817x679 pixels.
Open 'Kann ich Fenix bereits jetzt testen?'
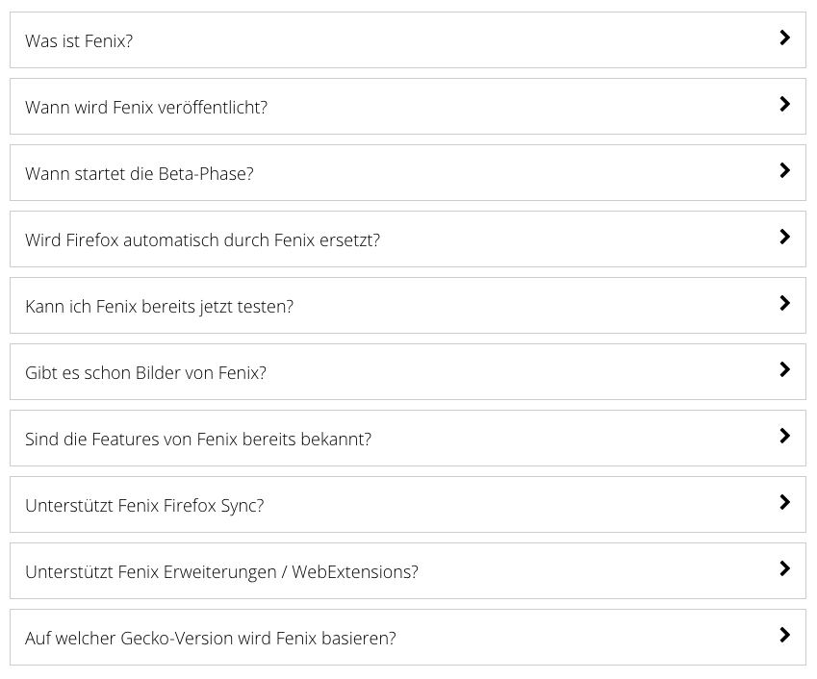pyautogui.click(x=159, y=306)
